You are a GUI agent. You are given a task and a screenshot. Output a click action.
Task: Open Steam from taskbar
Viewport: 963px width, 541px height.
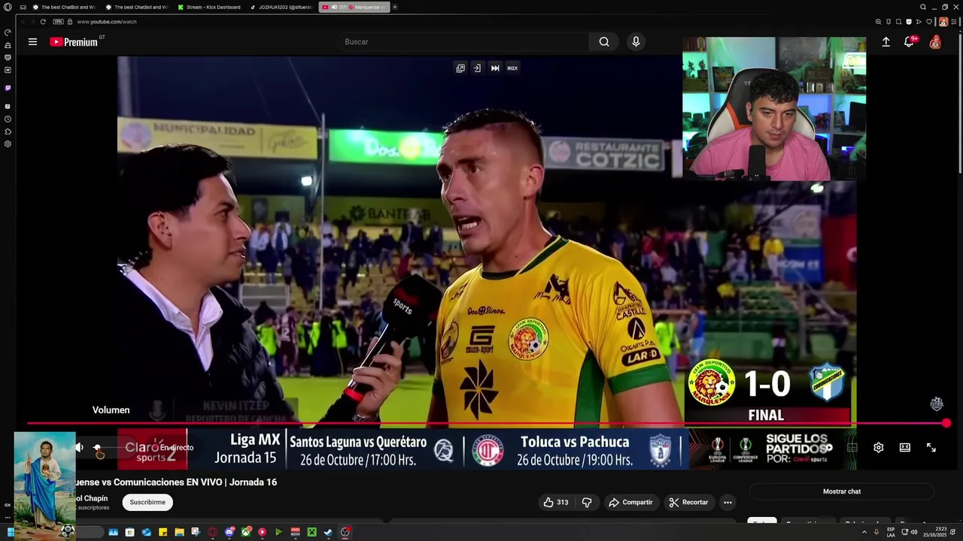click(x=328, y=532)
